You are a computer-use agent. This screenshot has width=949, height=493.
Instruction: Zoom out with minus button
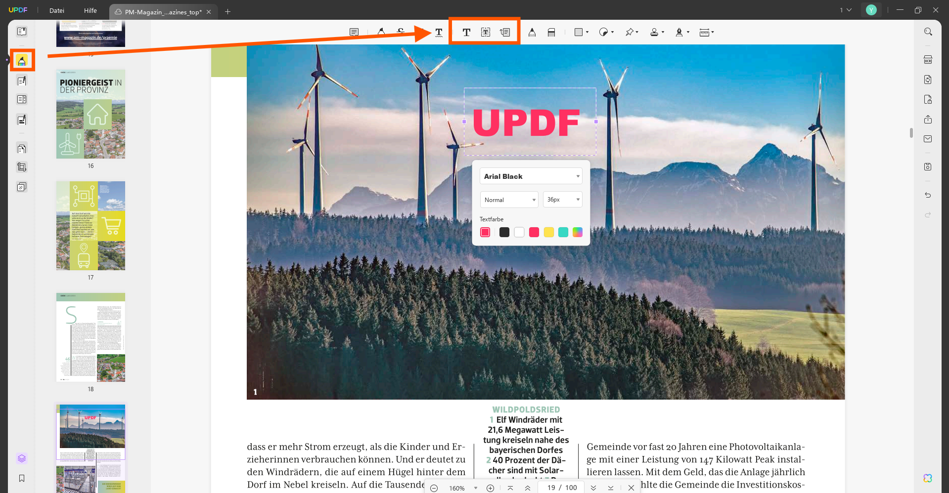click(x=434, y=488)
